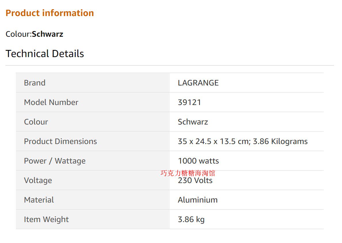Select the 35 x 24.5 x 13.5 cm value
The image size is (342, 243).
(x=214, y=141)
